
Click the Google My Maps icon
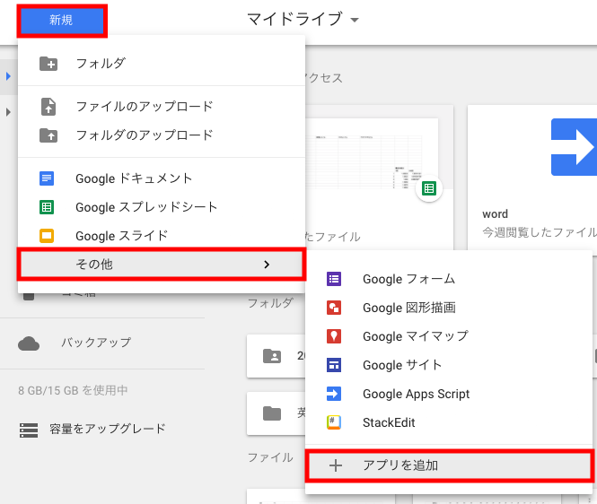[x=334, y=336]
